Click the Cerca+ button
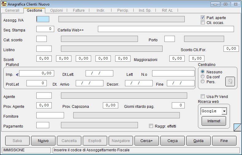 click(x=147, y=141)
